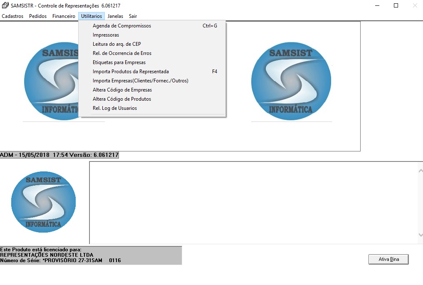This screenshot has width=423, height=285.
Task: Open the Cadastros menu
Action: pos(12,16)
